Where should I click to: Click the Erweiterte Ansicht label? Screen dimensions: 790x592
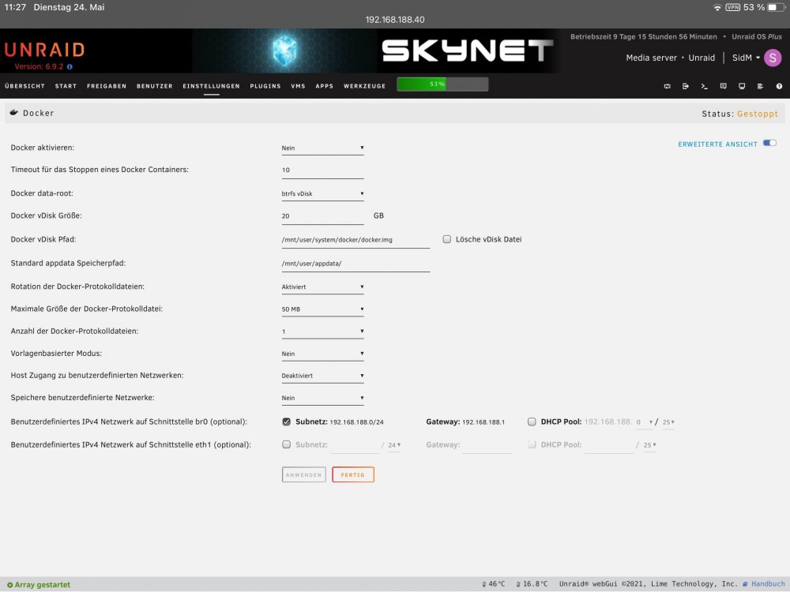point(717,144)
